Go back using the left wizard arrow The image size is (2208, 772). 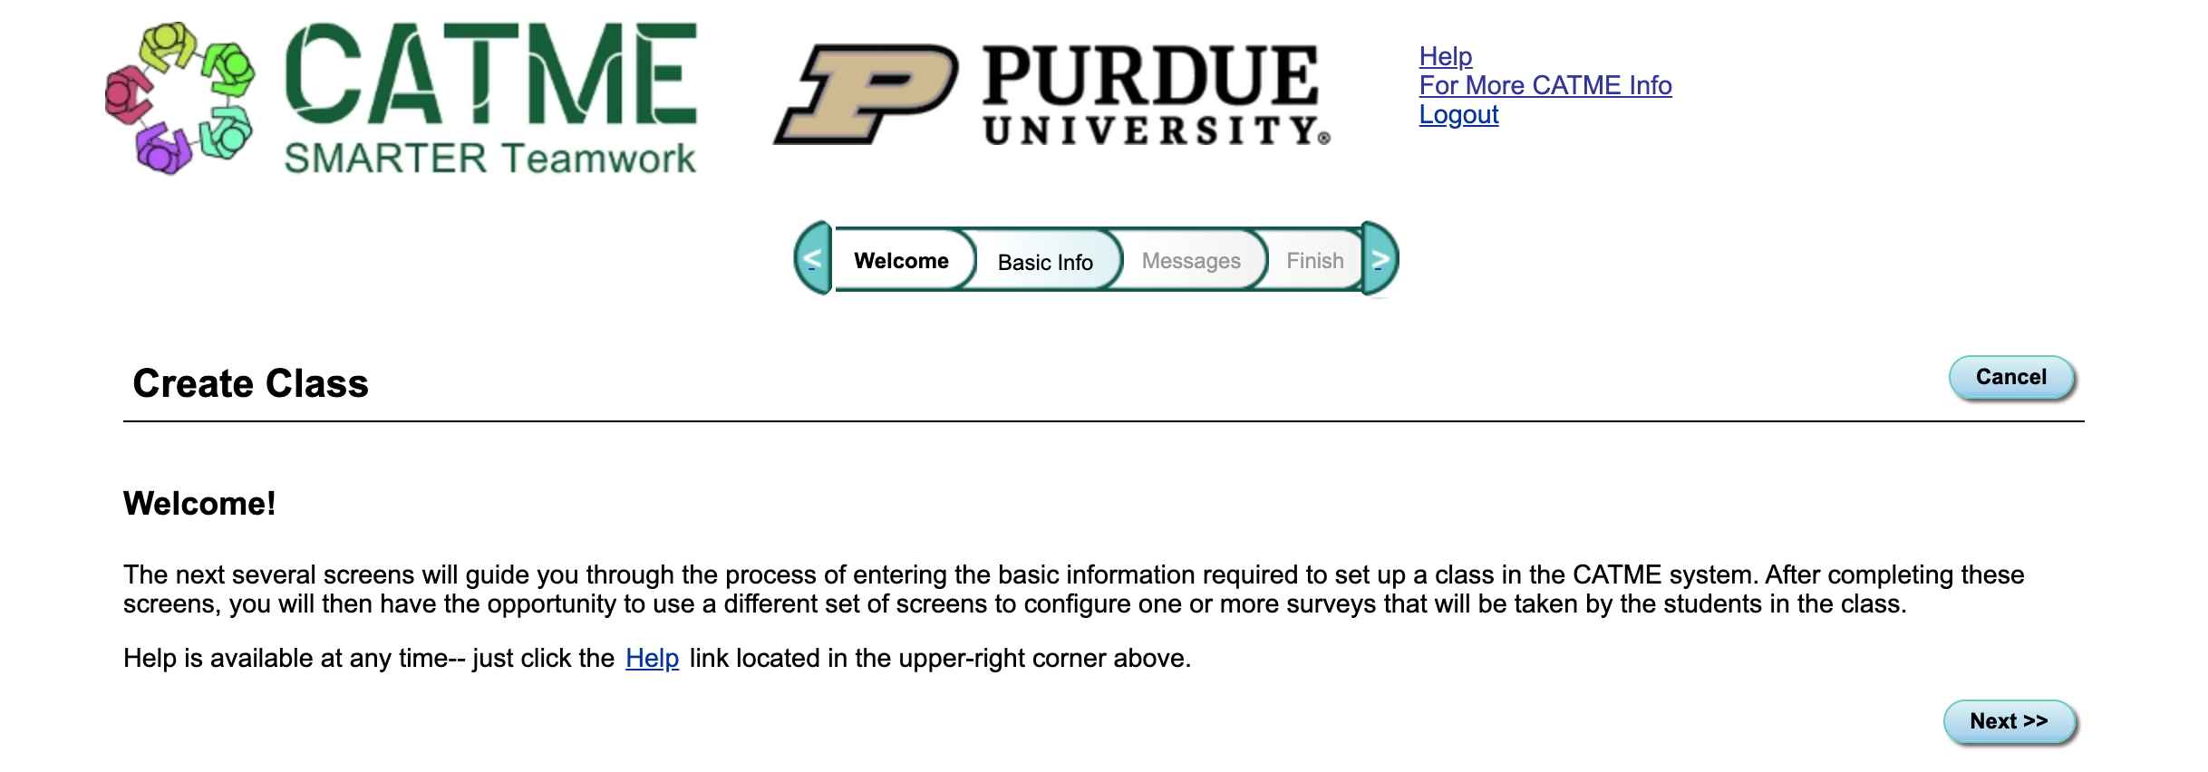pyautogui.click(x=813, y=259)
